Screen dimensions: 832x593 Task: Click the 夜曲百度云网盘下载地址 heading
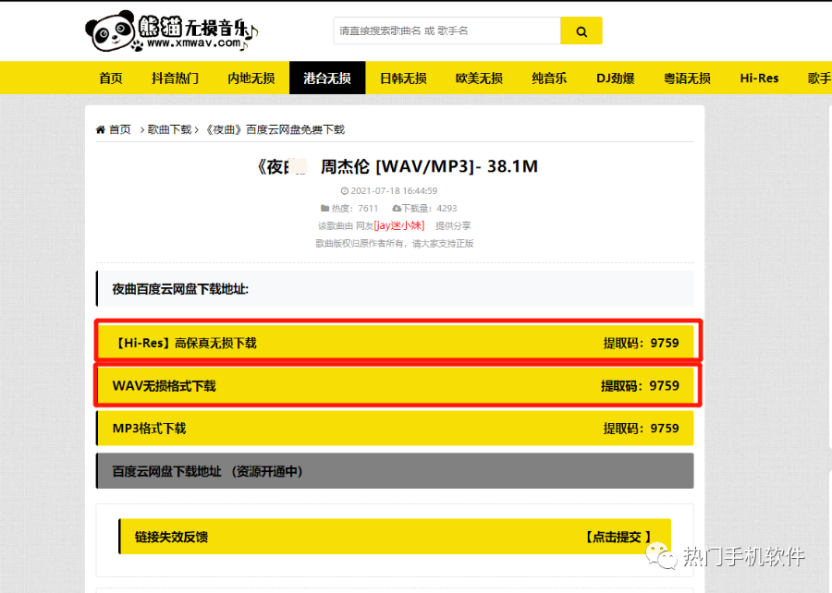(180, 289)
